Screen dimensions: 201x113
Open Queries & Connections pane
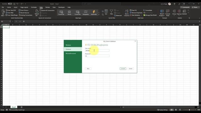(47, 10)
